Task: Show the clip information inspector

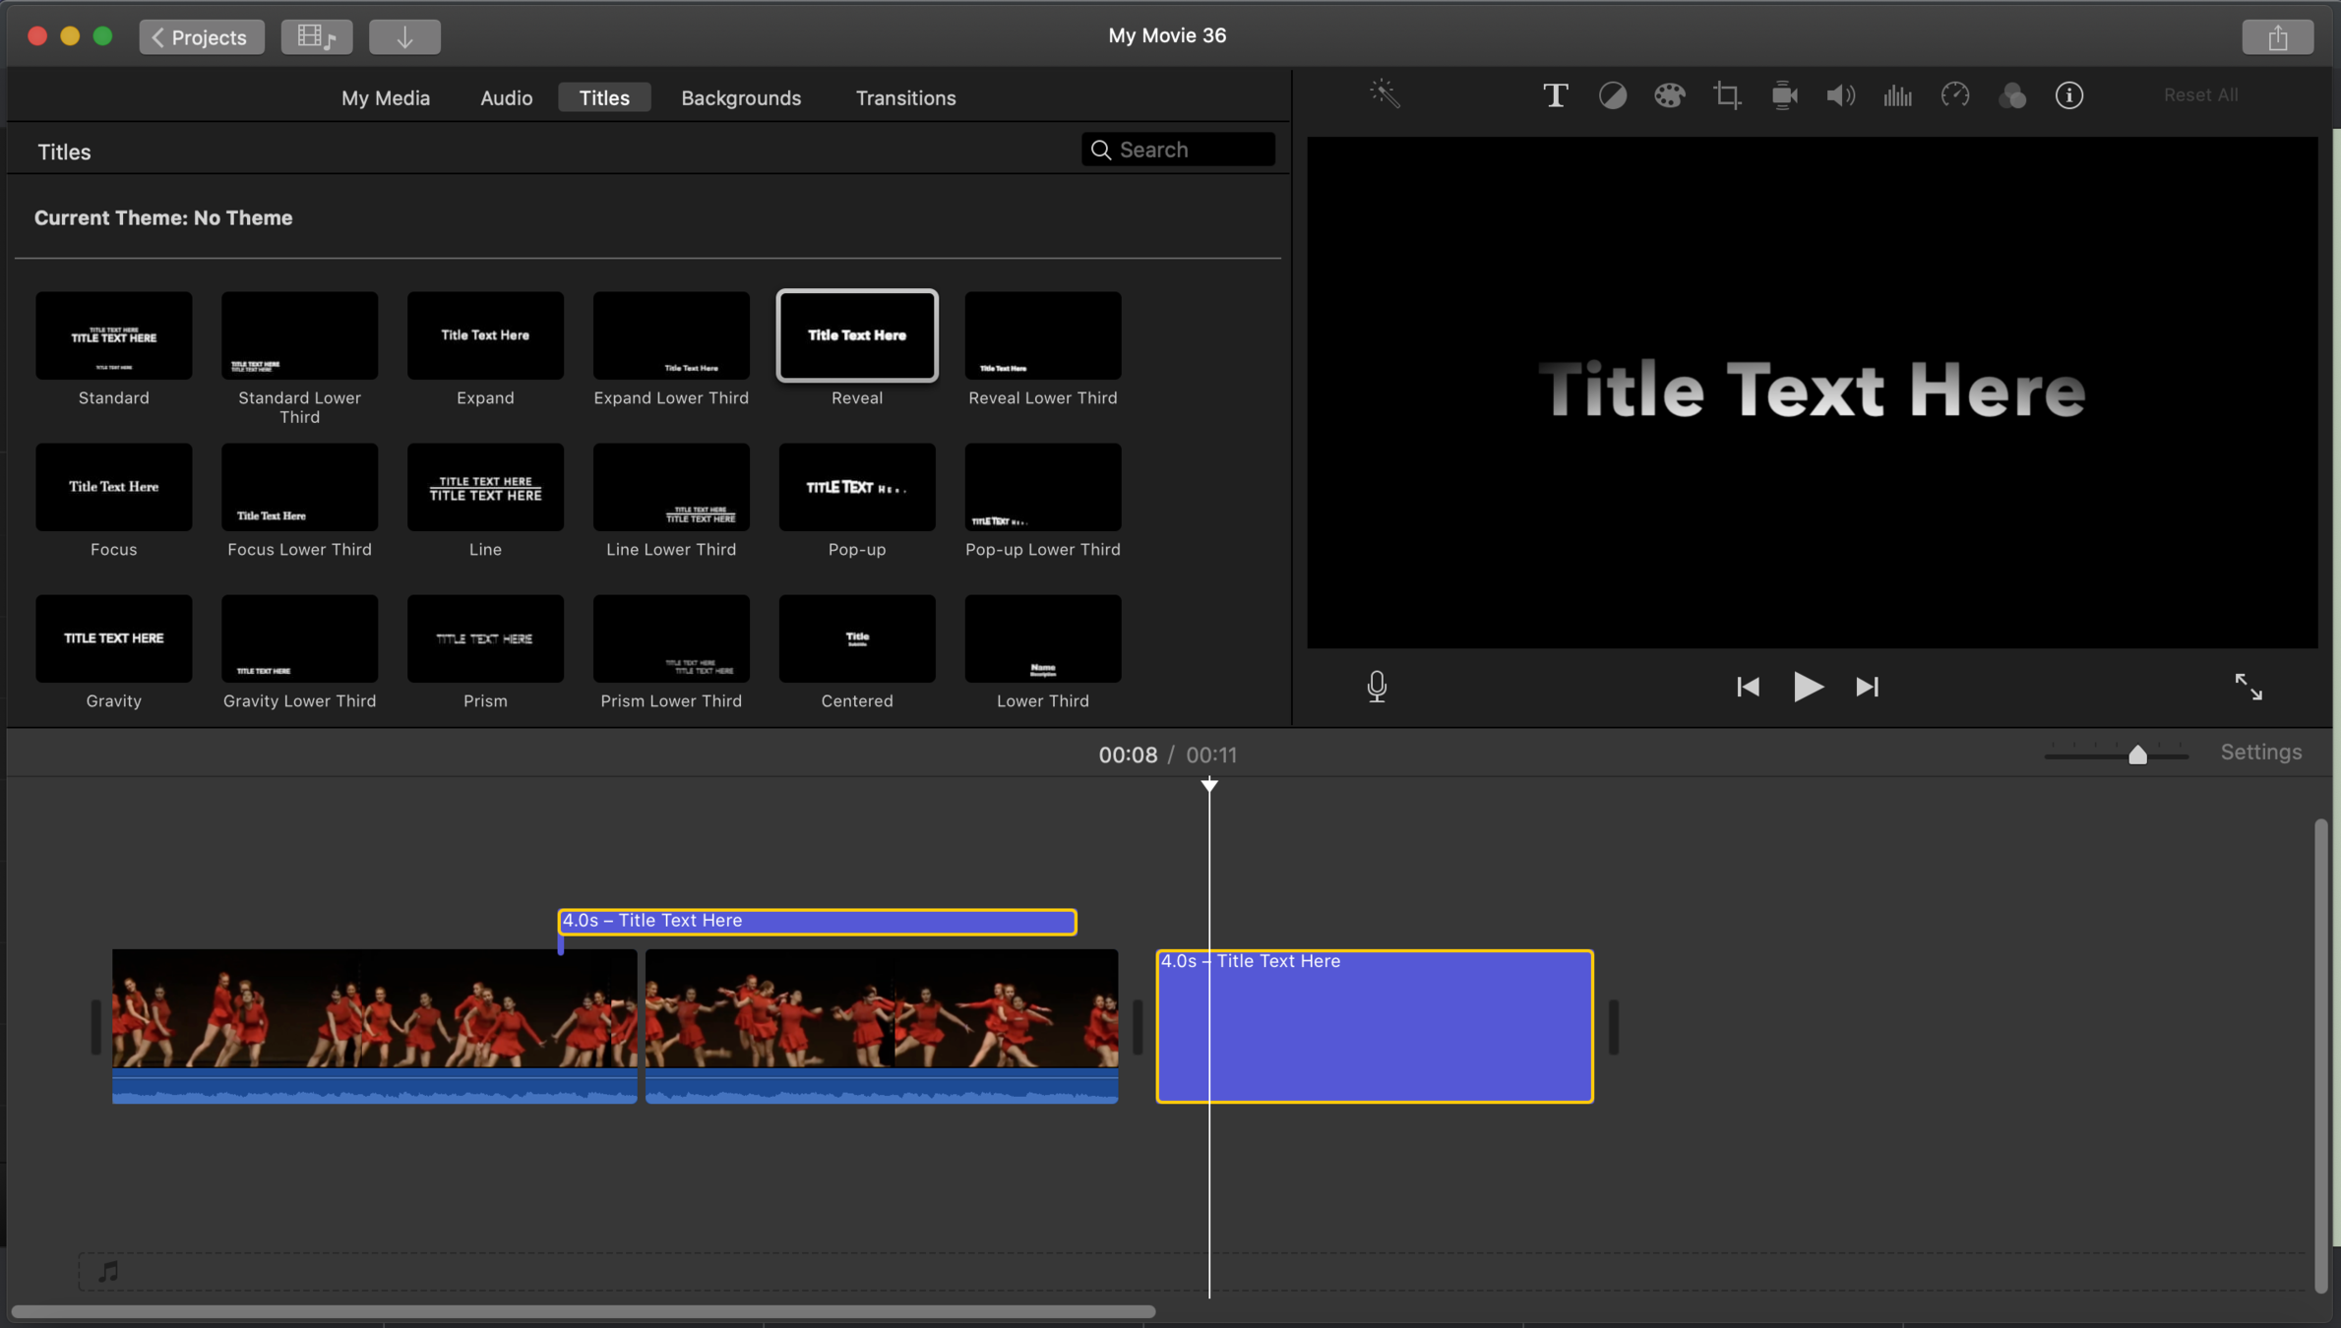Action: pyautogui.click(x=2069, y=95)
